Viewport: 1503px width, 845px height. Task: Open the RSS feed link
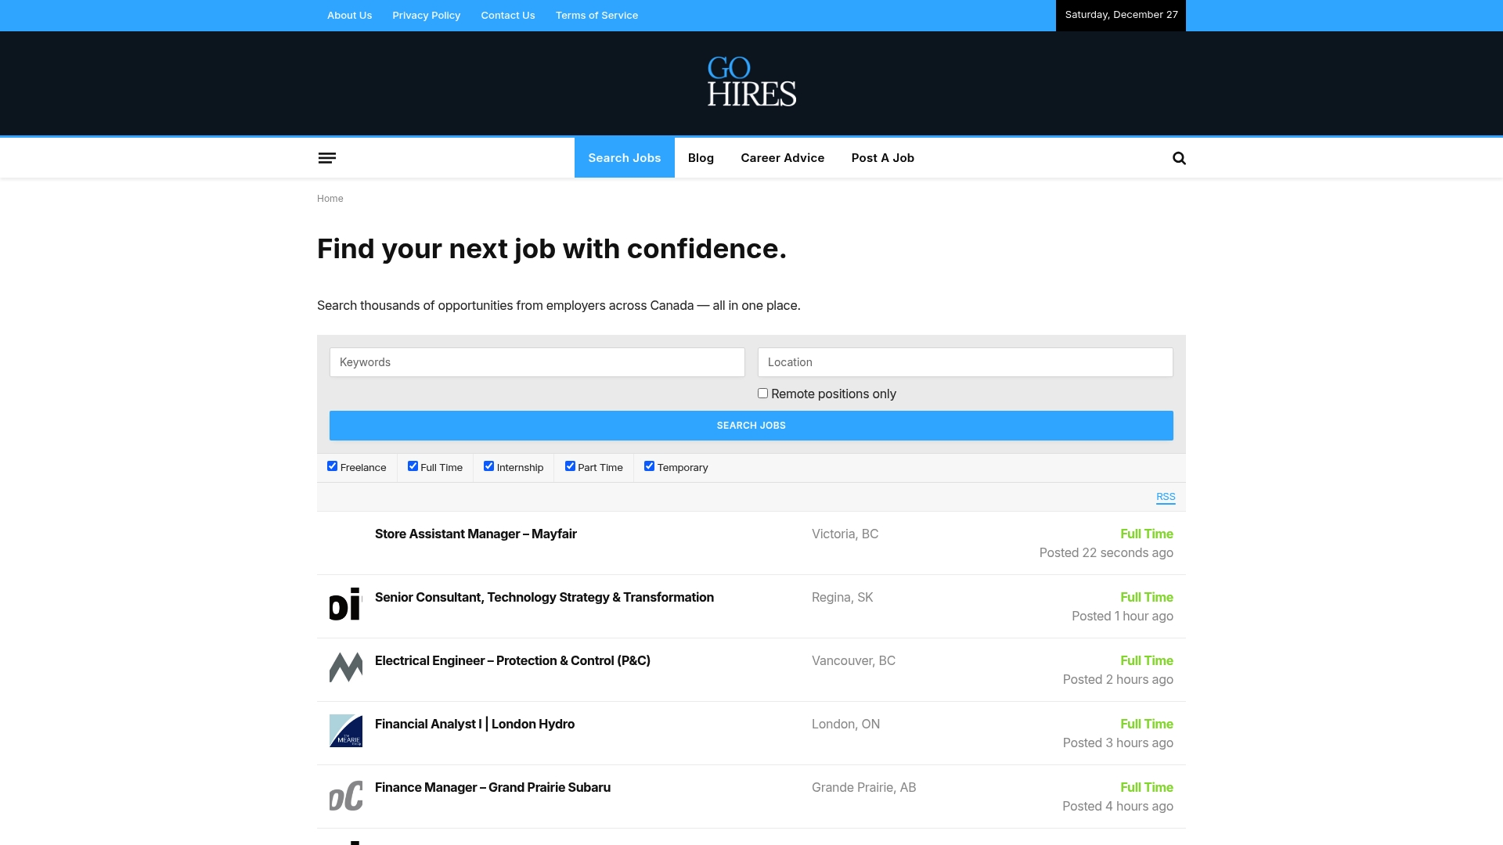pos(1166,497)
